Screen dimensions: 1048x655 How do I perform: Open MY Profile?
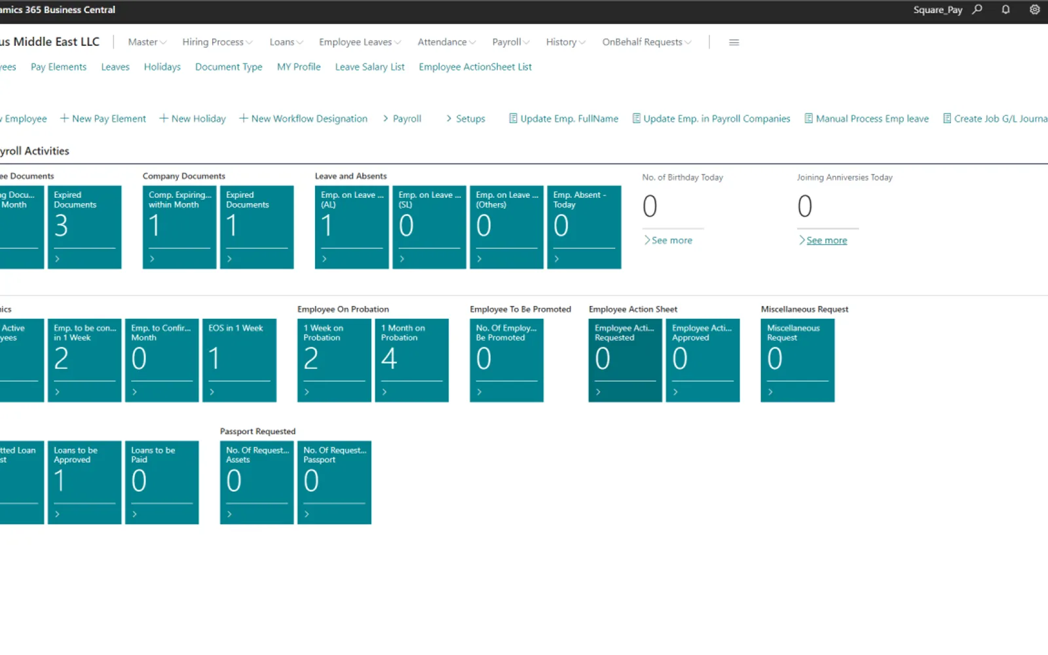[299, 67]
